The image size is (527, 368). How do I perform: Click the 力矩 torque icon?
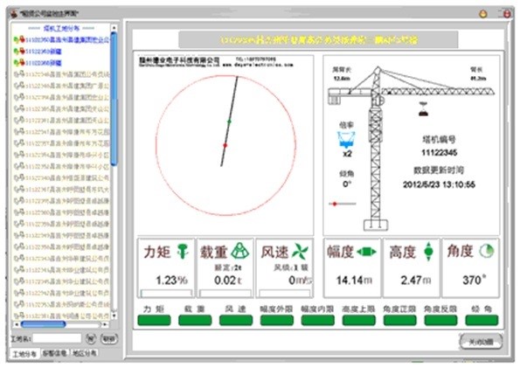[183, 251]
